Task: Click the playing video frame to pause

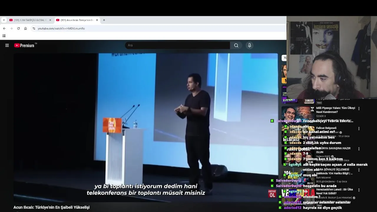Action: tap(145, 127)
